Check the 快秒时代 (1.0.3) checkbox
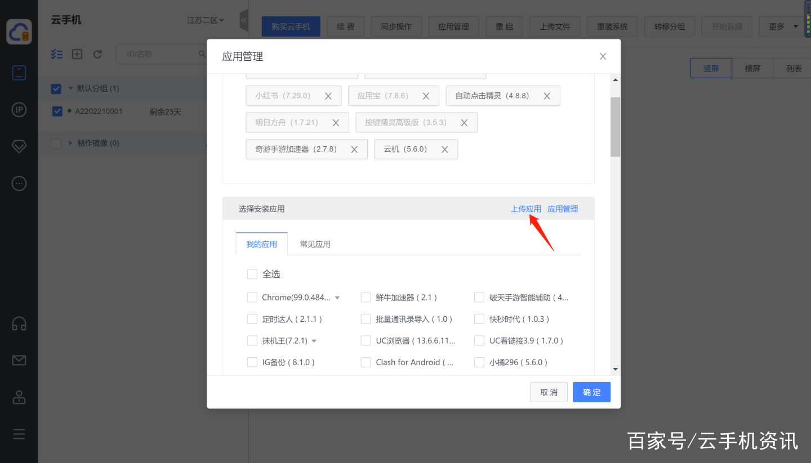Viewport: 811px width, 463px height. [479, 319]
